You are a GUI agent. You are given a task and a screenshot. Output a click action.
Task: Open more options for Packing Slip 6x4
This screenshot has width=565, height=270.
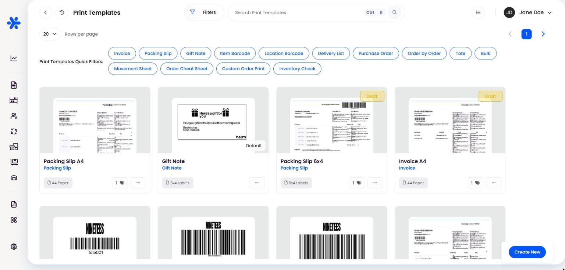click(375, 183)
